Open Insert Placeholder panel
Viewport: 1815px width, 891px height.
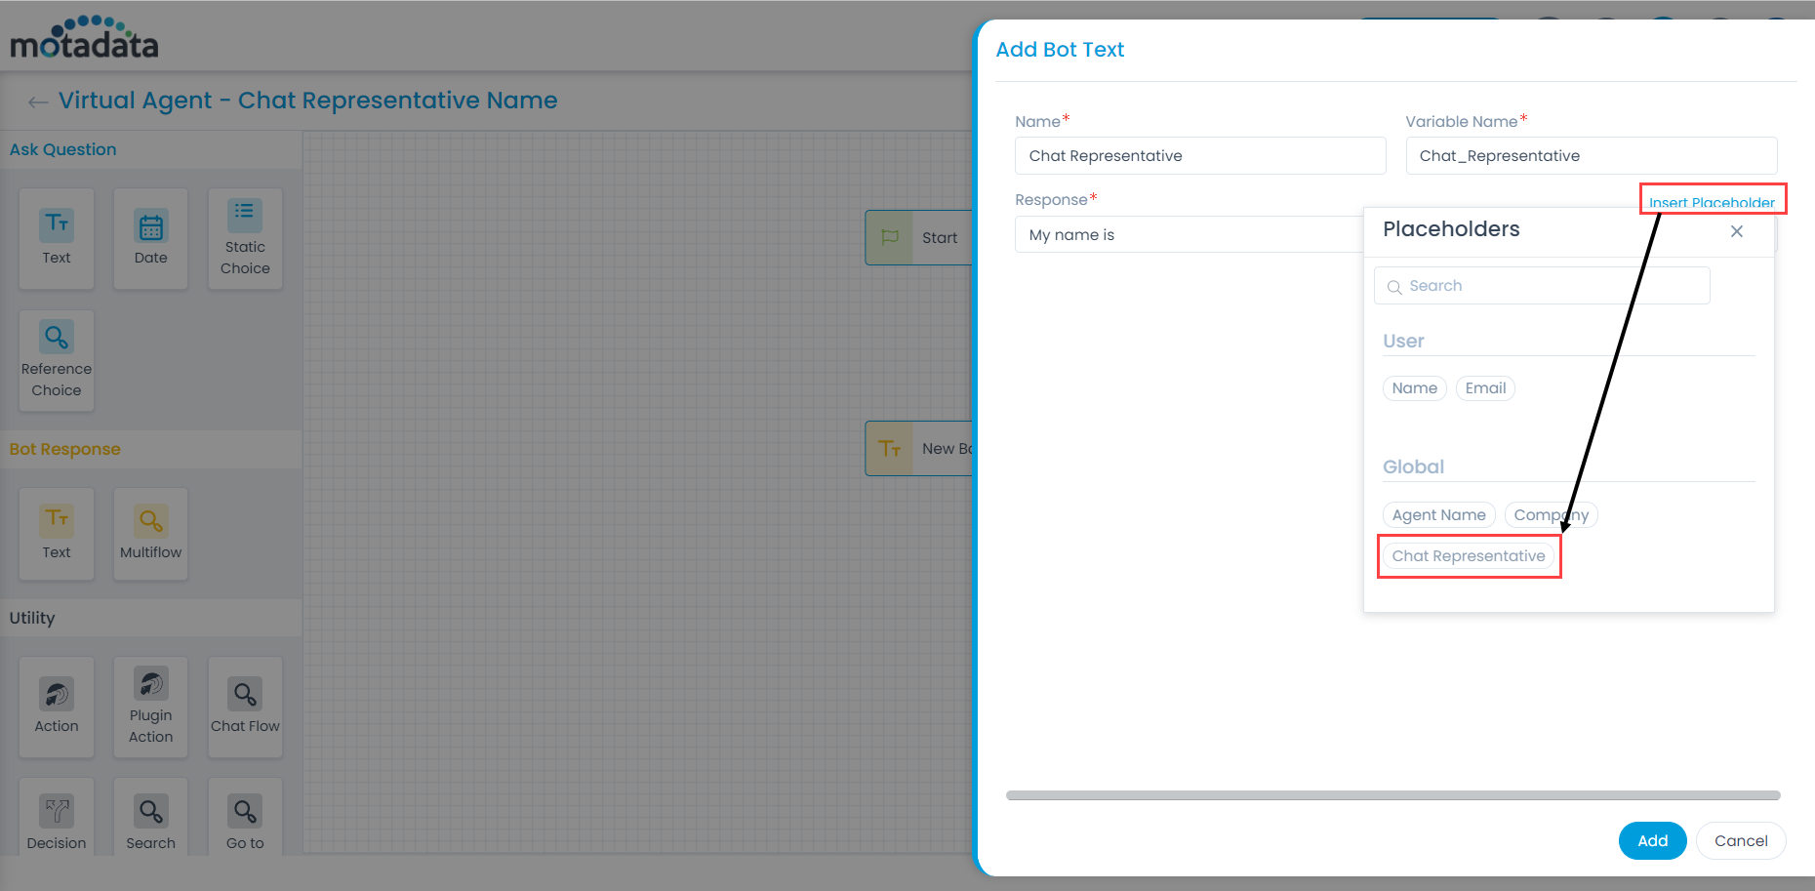(x=1713, y=201)
